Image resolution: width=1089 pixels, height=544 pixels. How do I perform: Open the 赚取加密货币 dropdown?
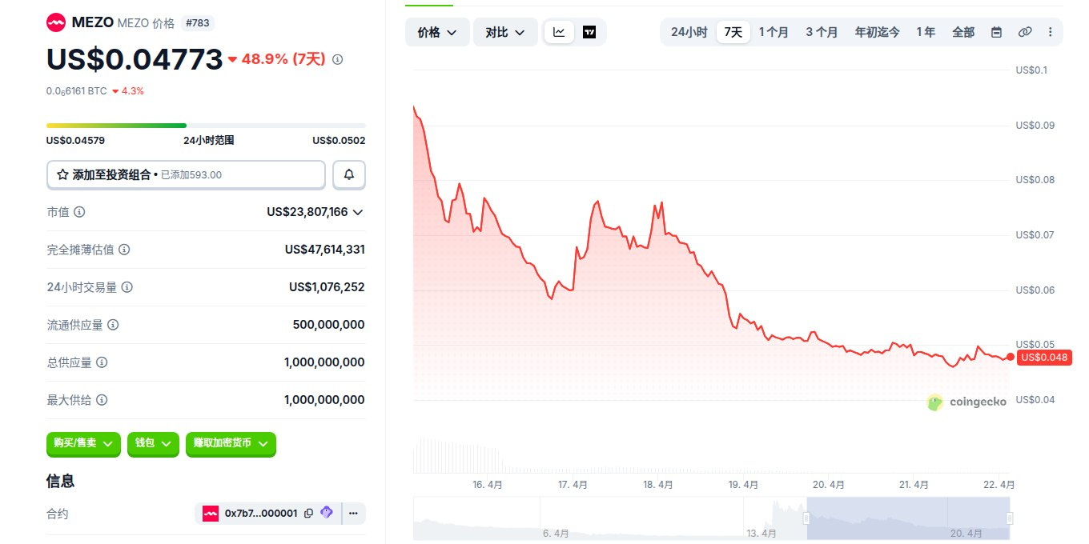click(x=231, y=443)
